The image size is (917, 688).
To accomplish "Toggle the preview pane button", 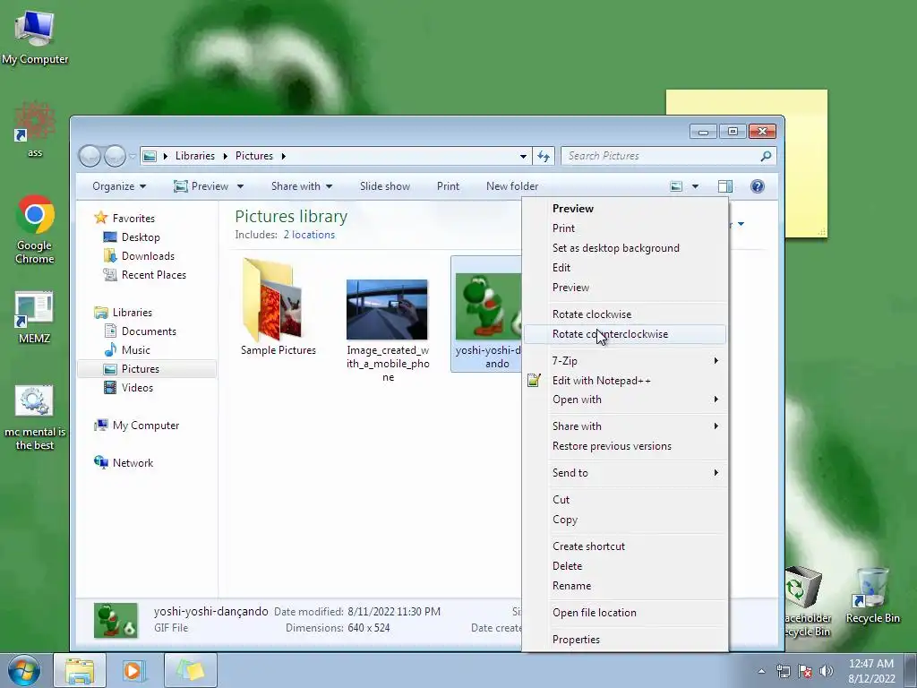I will [x=725, y=186].
